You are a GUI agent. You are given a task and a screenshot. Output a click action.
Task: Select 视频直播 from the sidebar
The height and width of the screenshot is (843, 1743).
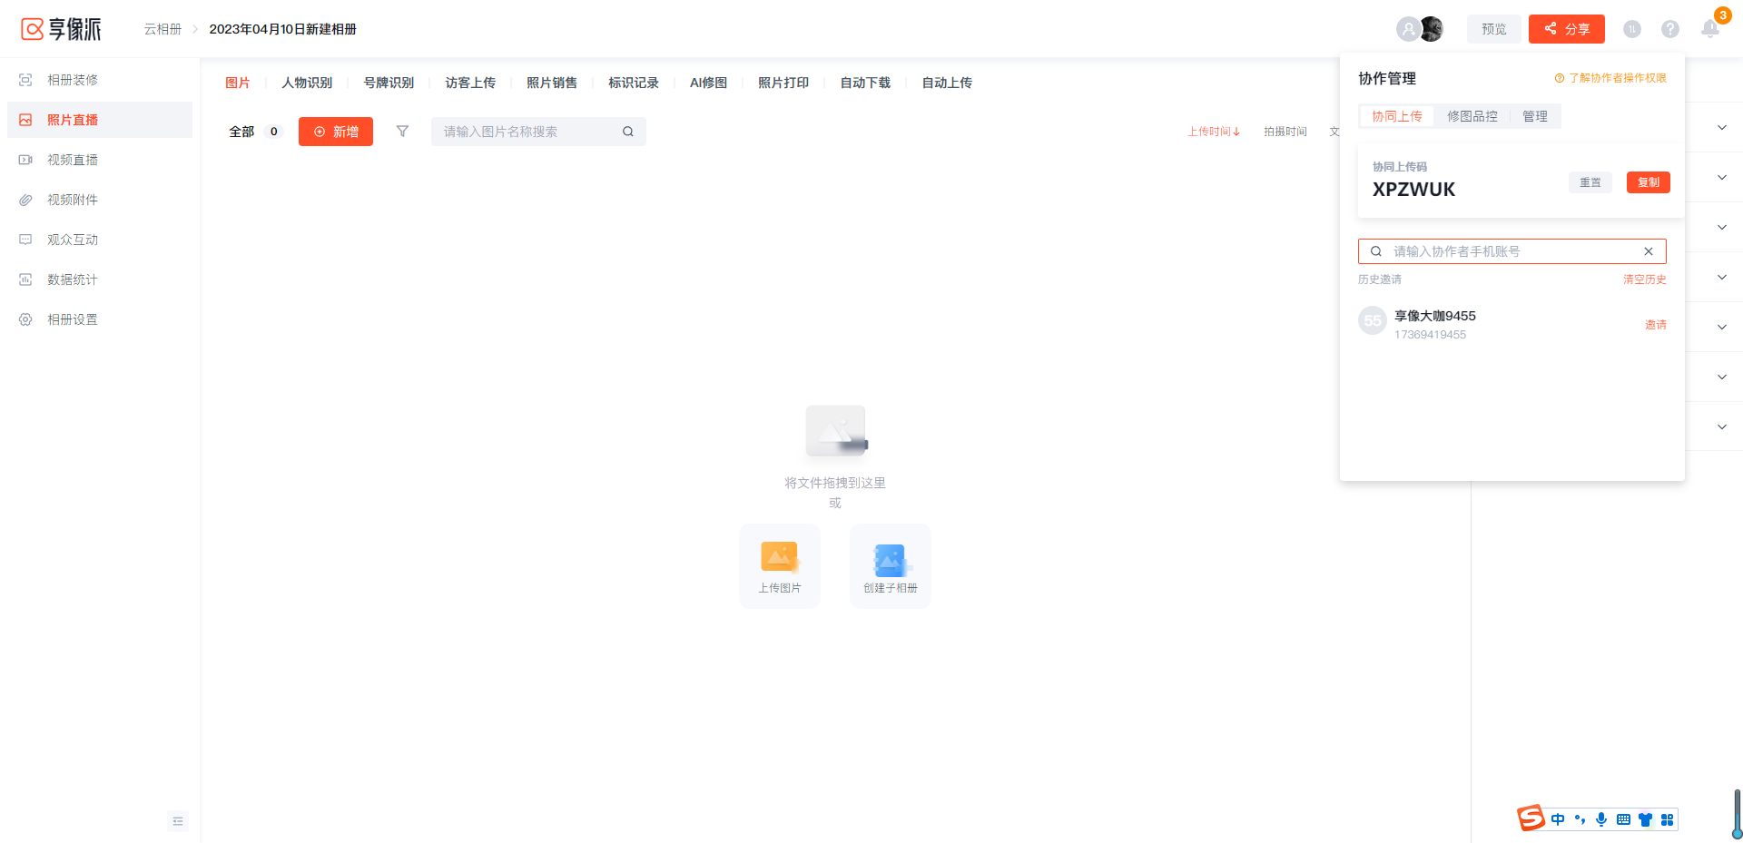click(x=73, y=160)
